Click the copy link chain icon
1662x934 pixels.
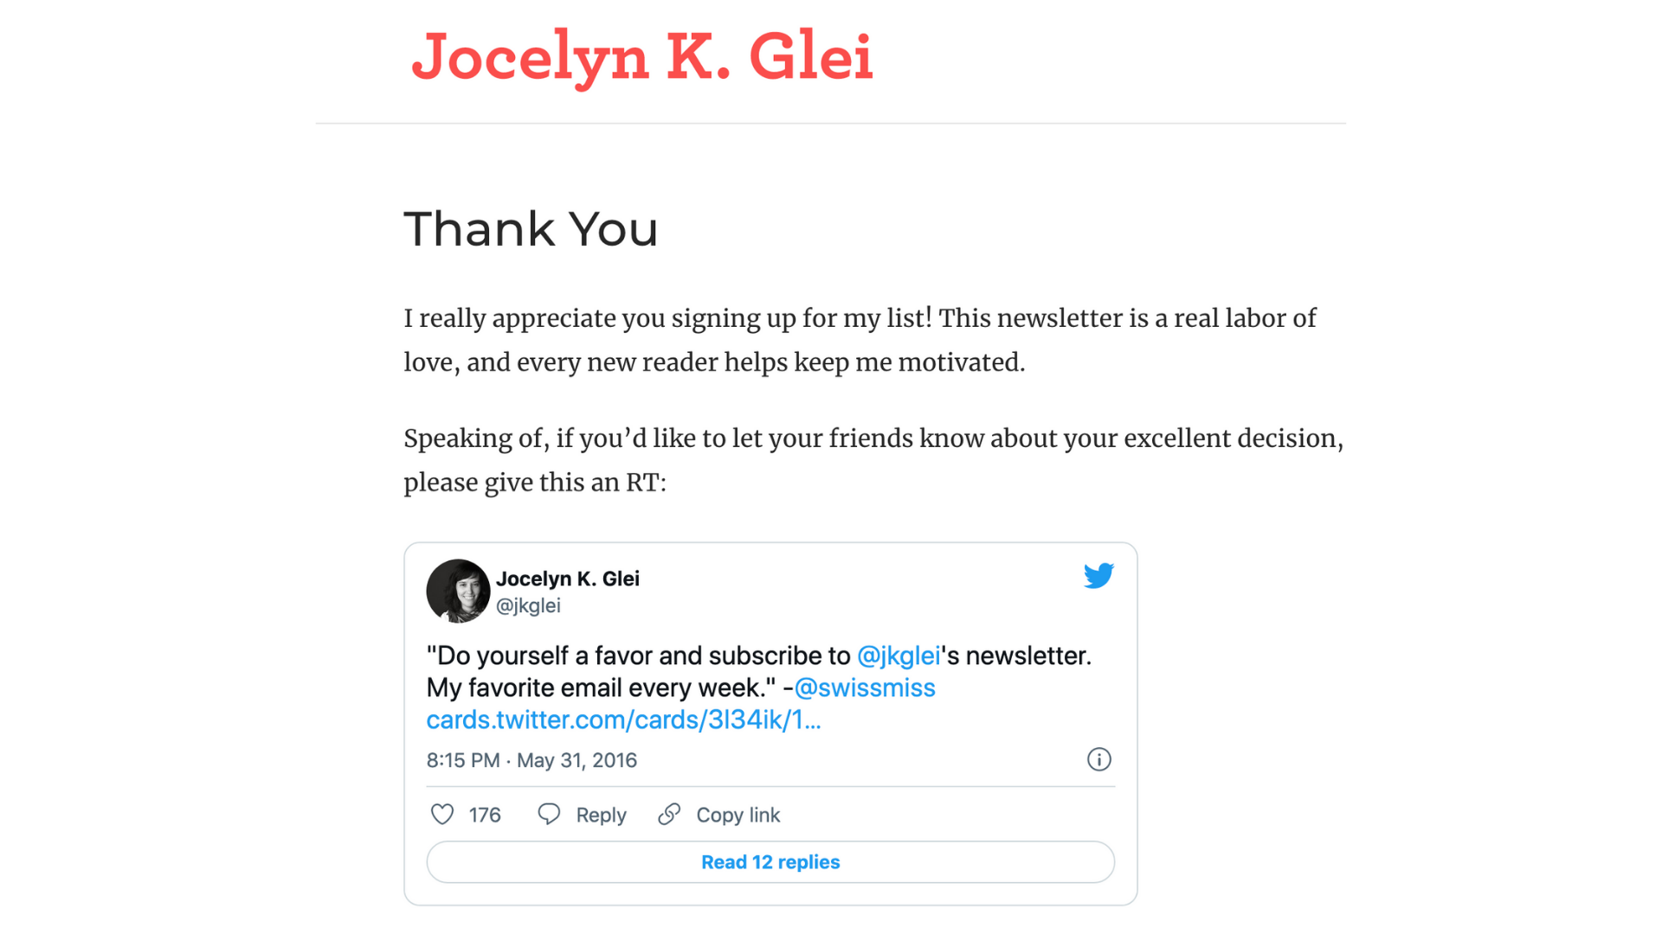(669, 815)
